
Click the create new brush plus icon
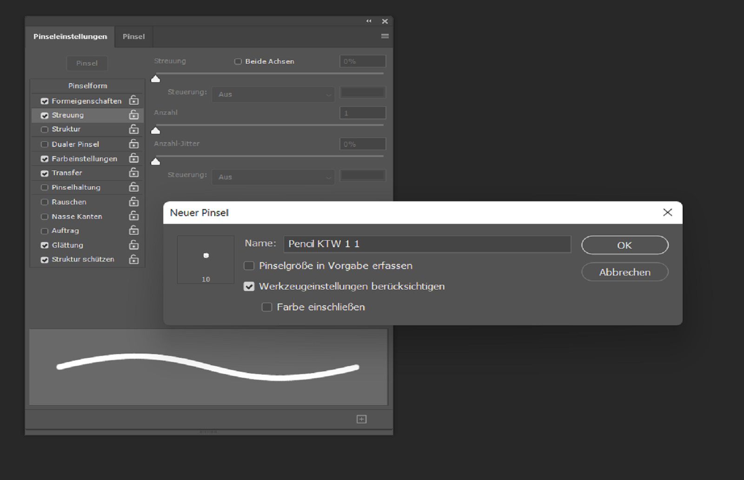(x=362, y=419)
